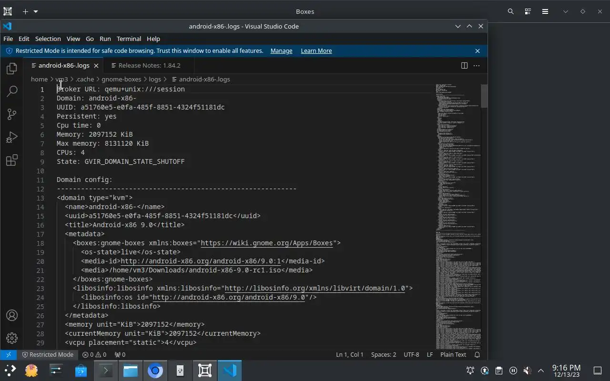Open the notifications bell in status bar
The width and height of the screenshot is (610, 381).
tap(477, 354)
